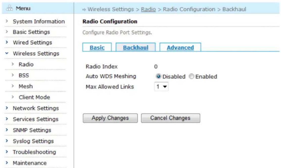Select Disabled for Auto WDS Meshing
This screenshot has height=168, width=281.
click(158, 76)
